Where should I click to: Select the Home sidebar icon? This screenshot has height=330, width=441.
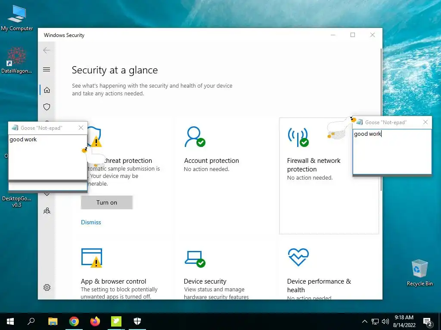[x=47, y=90]
